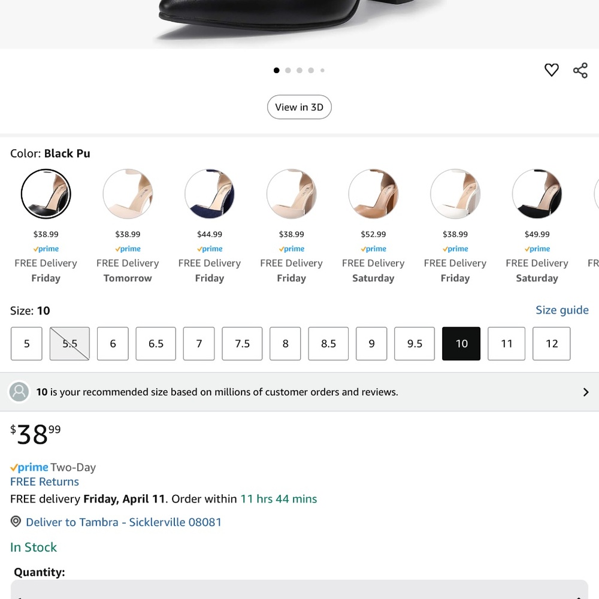
Task: Select the black suede swatch priced $49.99
Action: click(537, 193)
